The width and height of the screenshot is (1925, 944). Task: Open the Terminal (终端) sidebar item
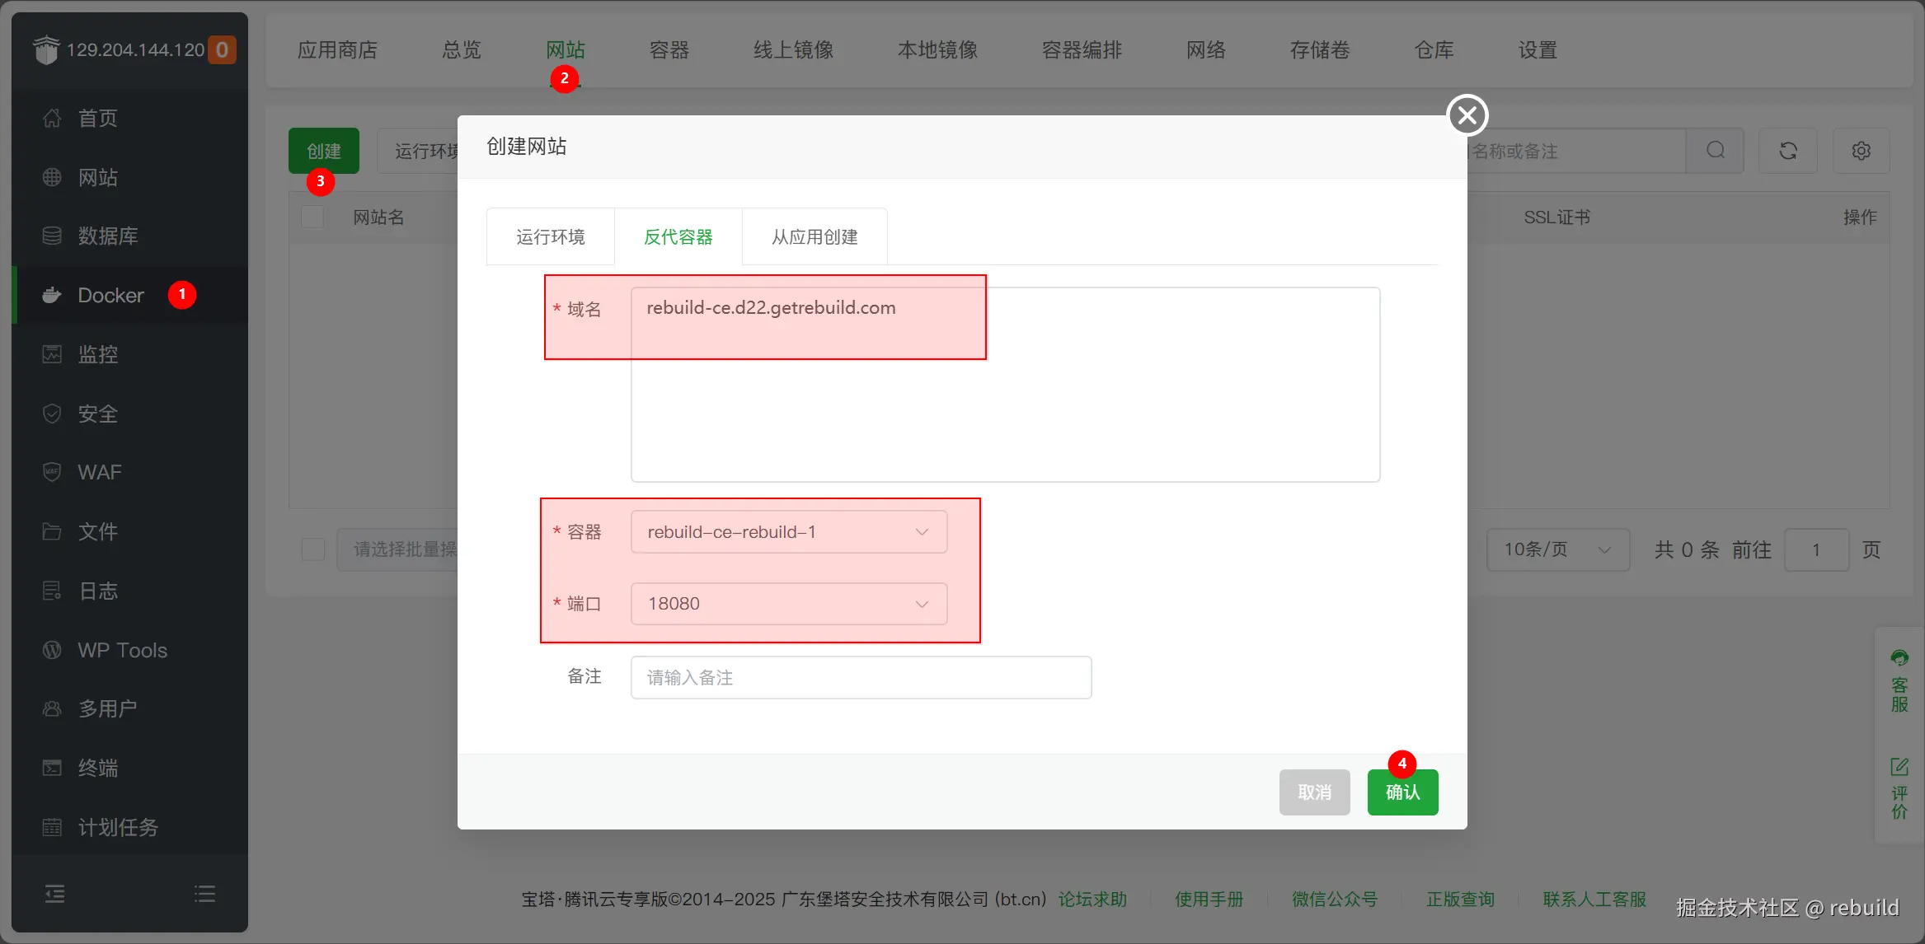point(97,768)
